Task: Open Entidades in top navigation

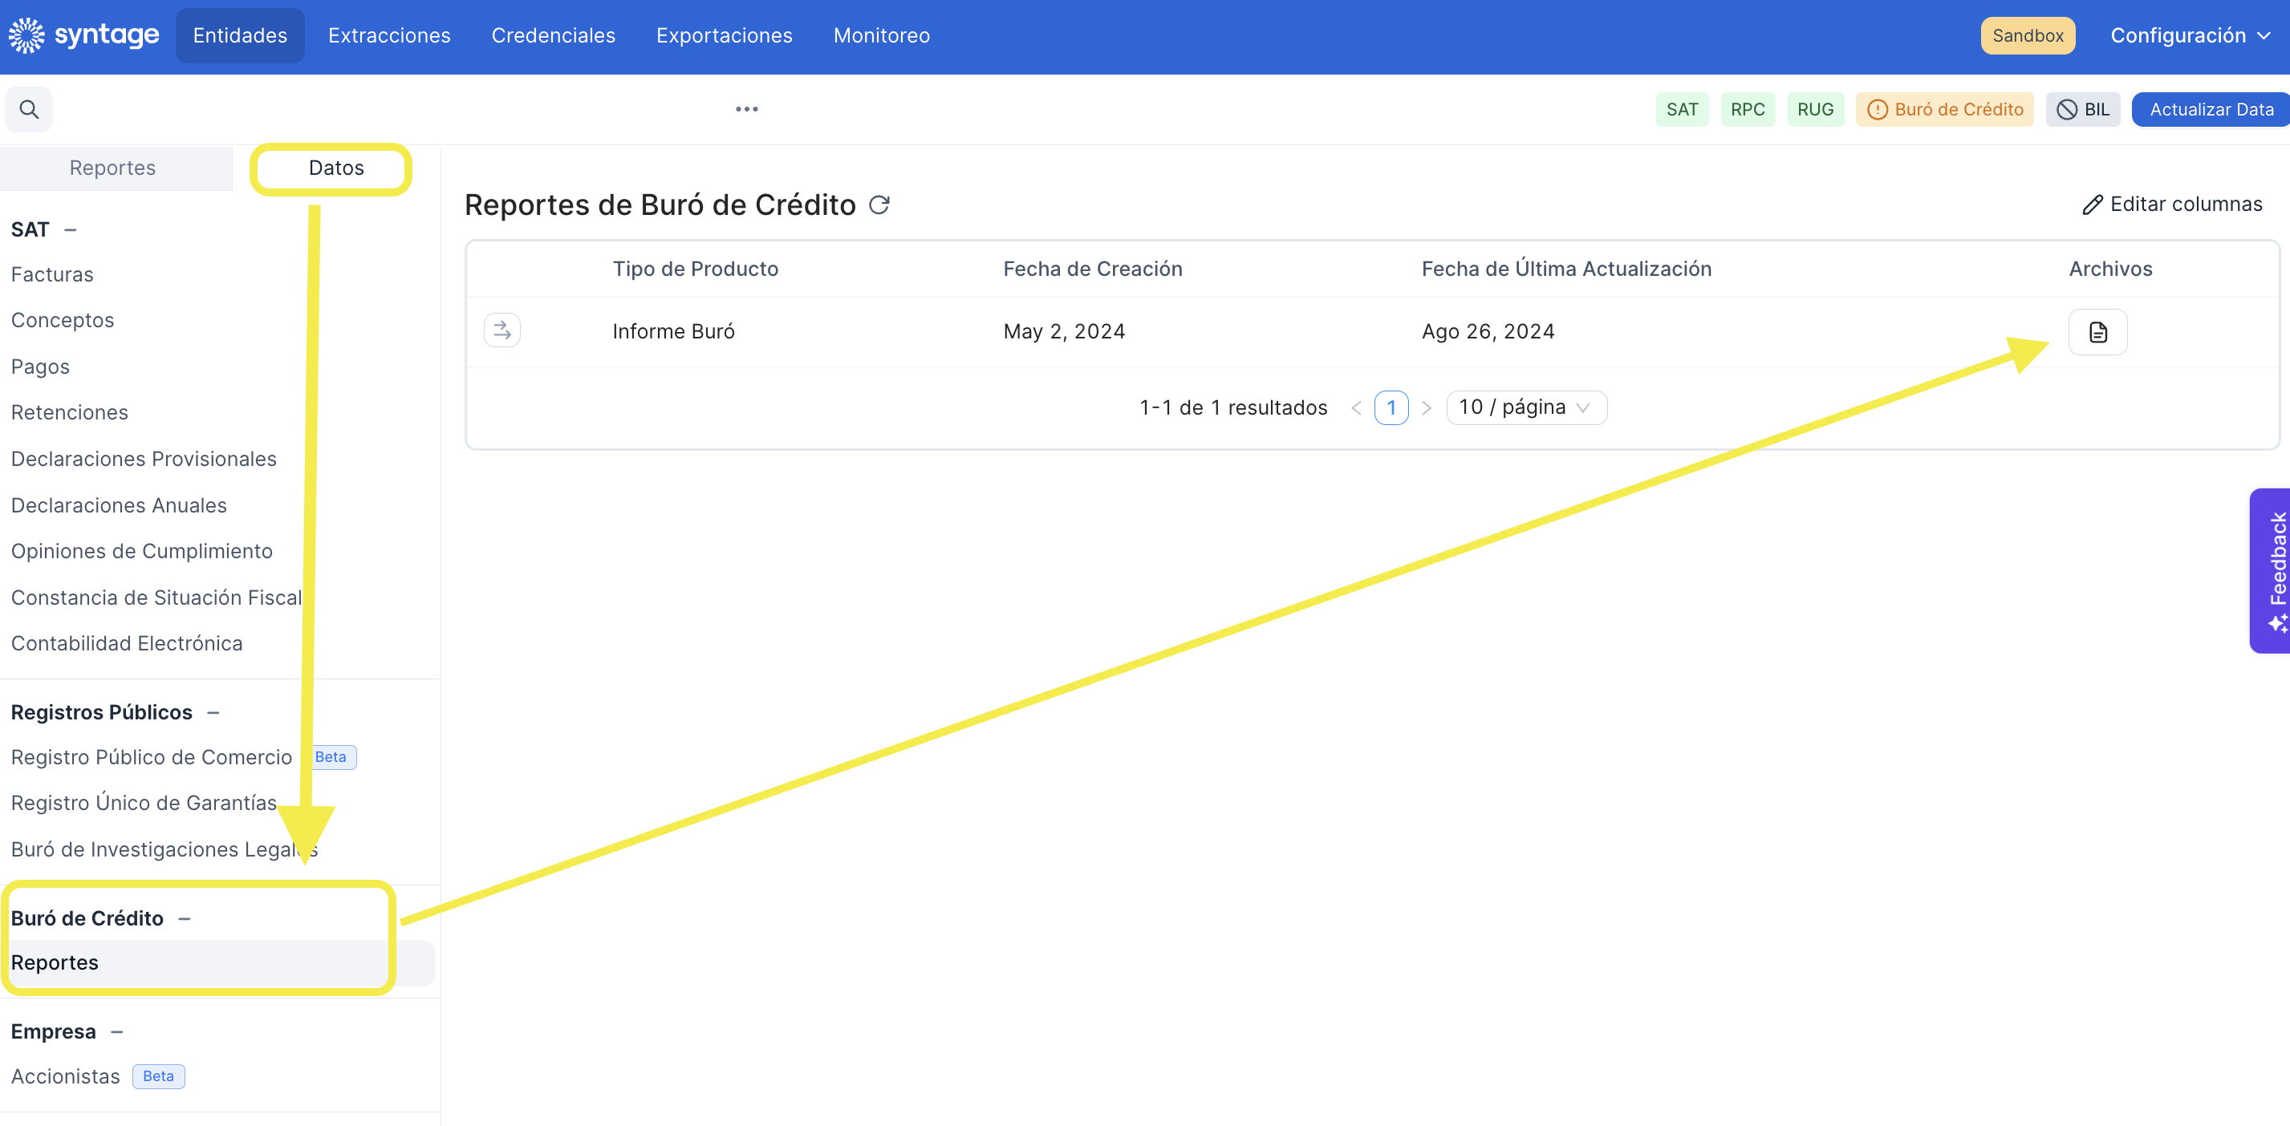Action: click(240, 35)
